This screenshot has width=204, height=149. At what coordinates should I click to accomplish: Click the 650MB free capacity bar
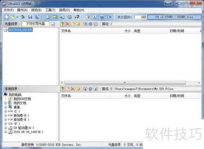(174, 17)
